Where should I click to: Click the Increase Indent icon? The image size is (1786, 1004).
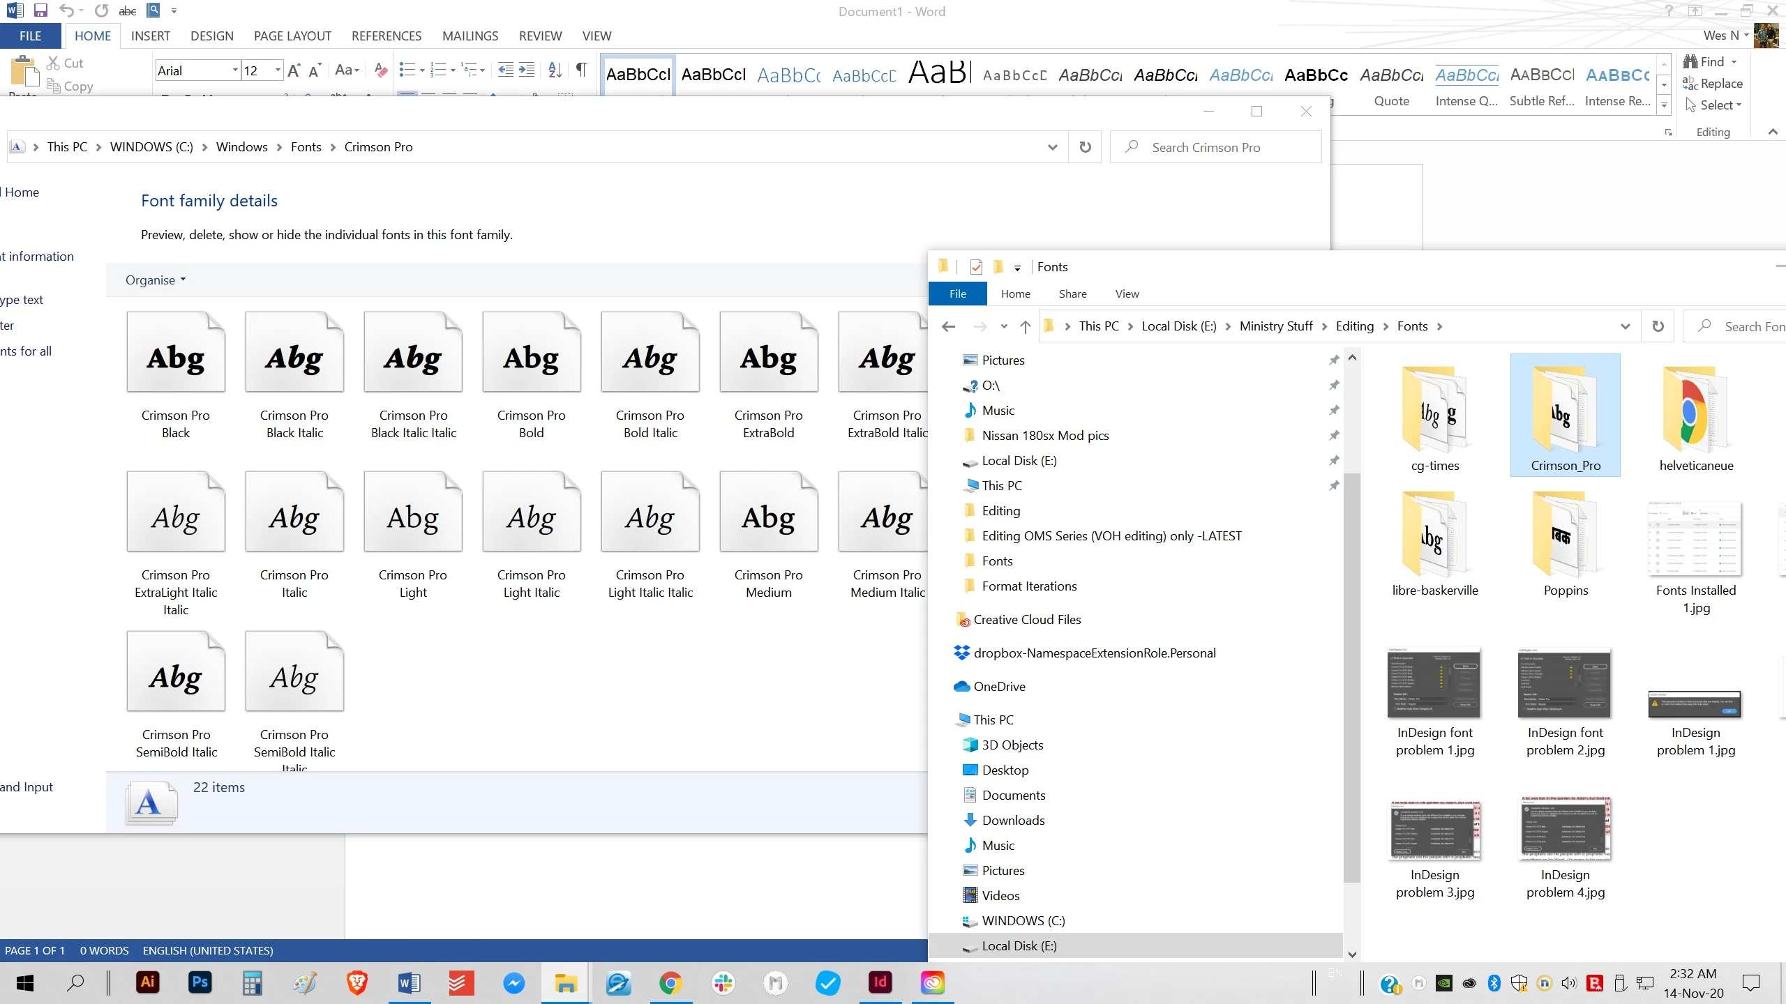[527, 70]
